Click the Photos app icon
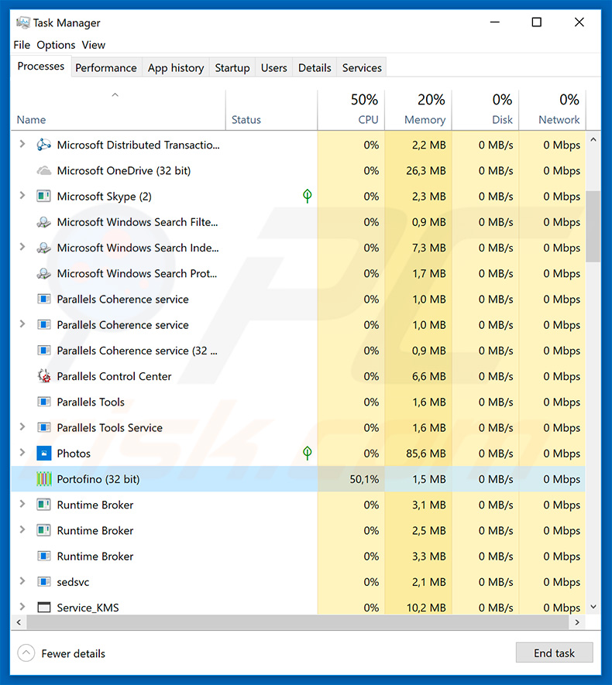612x685 pixels. pyautogui.click(x=43, y=454)
